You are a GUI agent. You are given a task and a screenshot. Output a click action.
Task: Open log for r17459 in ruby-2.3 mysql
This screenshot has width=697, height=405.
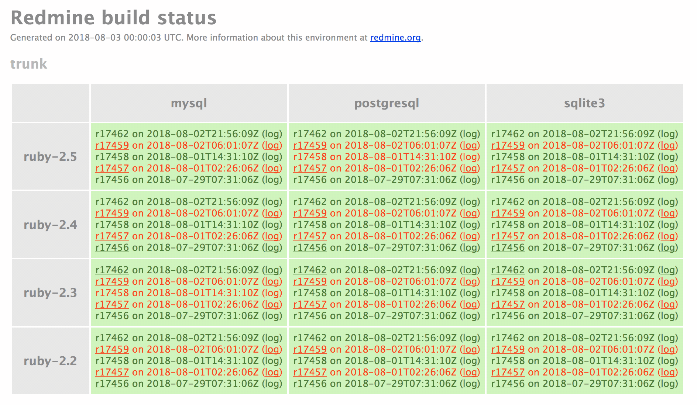pos(272,281)
